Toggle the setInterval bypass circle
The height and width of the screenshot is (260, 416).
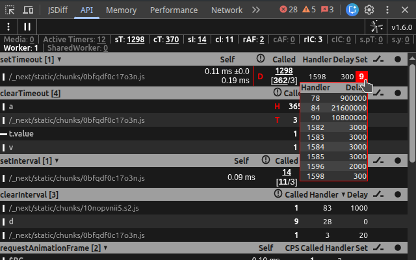[398, 161]
